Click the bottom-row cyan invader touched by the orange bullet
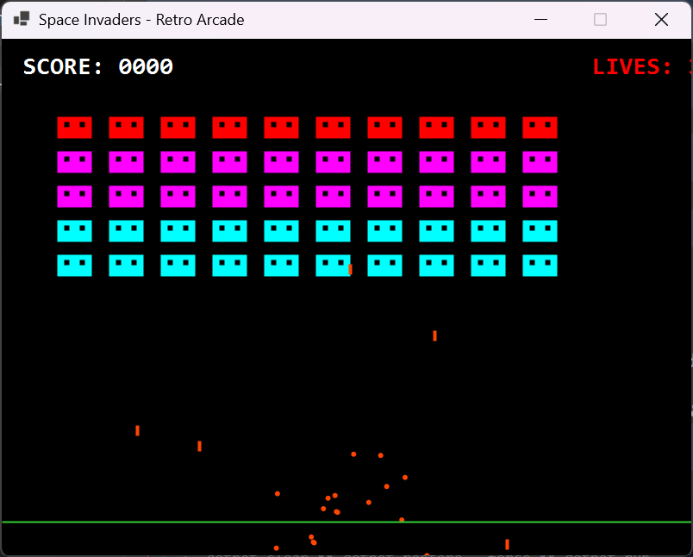693x557 pixels. coord(333,266)
